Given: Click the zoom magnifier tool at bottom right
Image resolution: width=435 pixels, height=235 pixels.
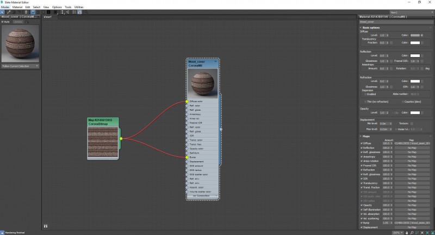Looking at the screenshot, I should 411,232.
